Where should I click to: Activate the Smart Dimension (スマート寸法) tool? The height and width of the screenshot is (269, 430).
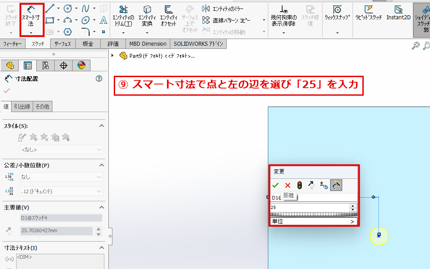pos(31,17)
